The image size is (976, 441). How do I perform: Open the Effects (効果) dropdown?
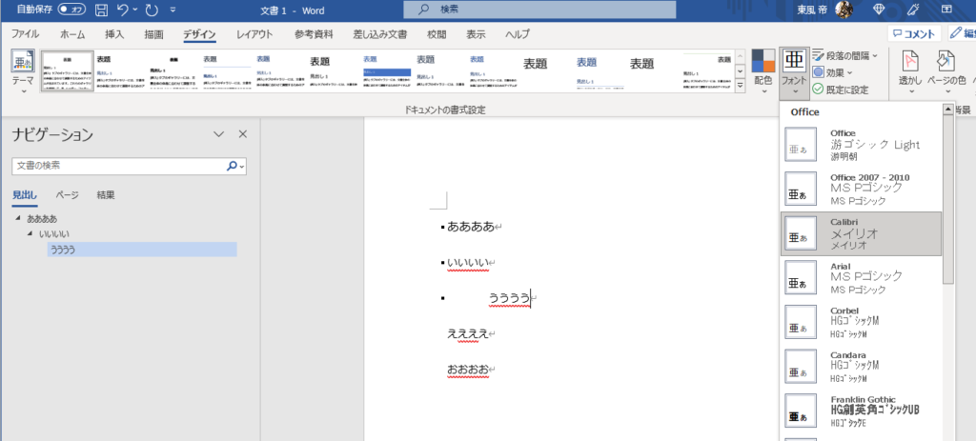(832, 72)
